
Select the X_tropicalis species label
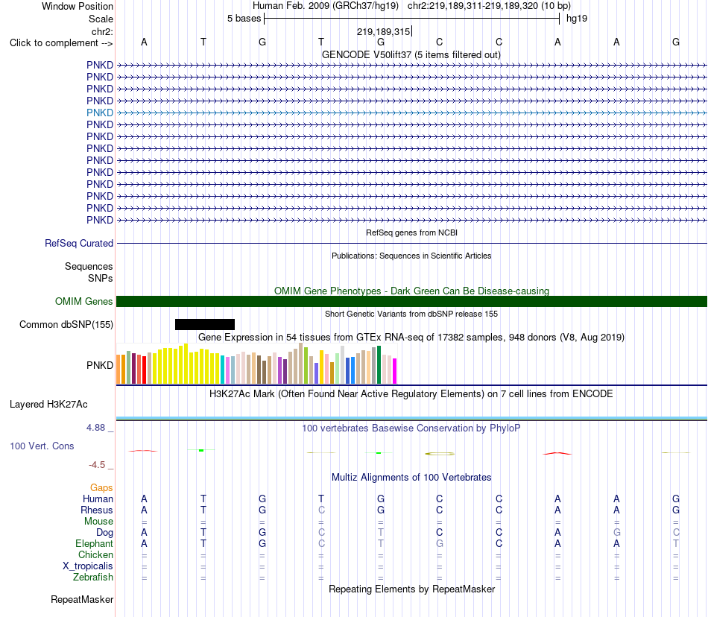[x=88, y=566]
